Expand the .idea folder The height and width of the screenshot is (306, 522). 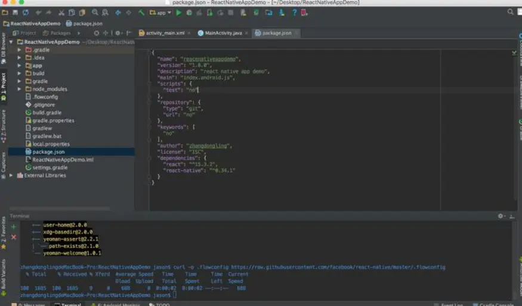19,58
